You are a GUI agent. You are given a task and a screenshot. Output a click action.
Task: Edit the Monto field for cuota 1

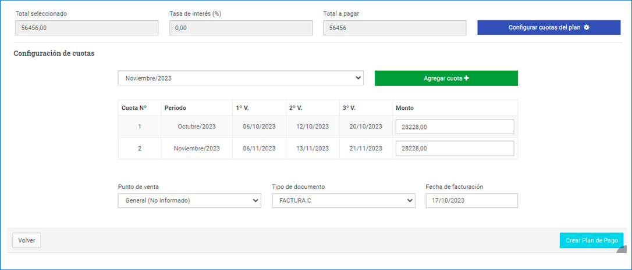455,127
